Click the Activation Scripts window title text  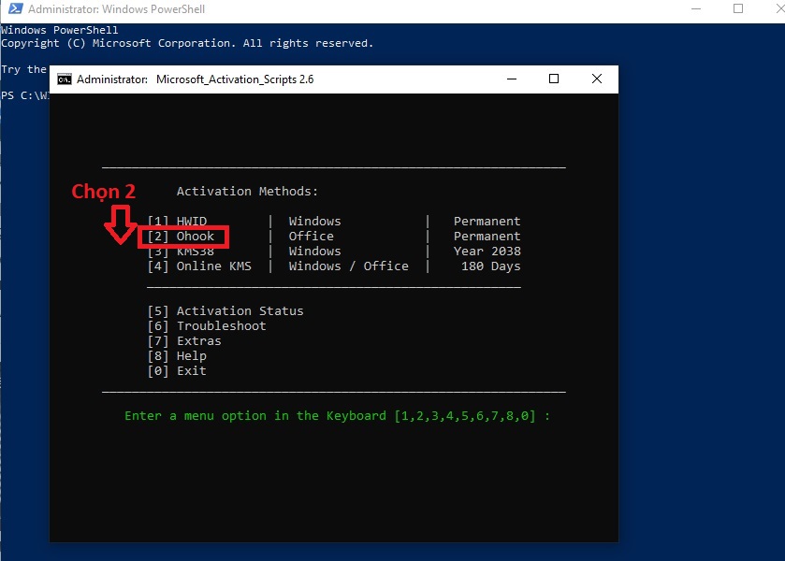coord(196,79)
